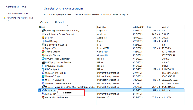Click the Apple Mobile Device Support shield icon

click(43, 34)
